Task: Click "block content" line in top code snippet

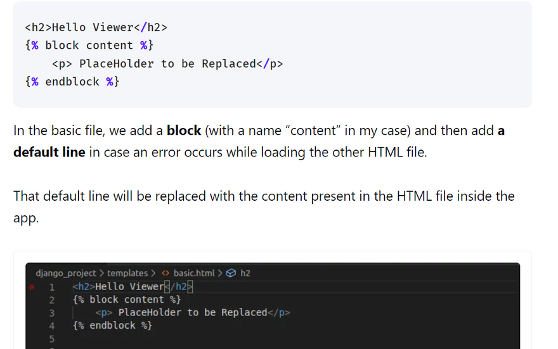Action: [89, 46]
